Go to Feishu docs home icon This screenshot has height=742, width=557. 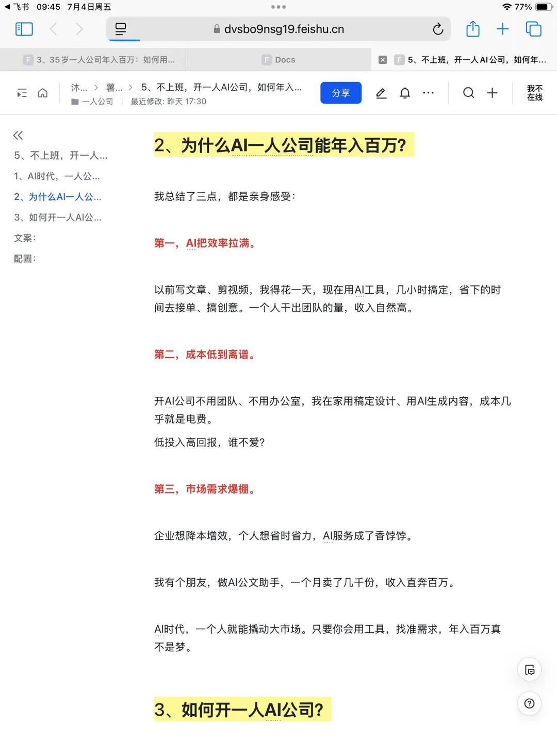[x=43, y=93]
